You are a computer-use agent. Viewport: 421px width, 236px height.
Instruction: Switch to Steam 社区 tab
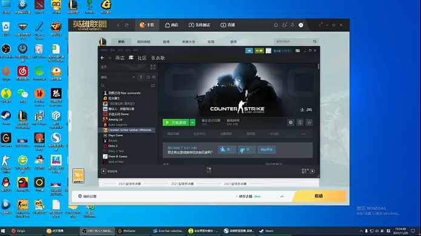(x=142, y=57)
